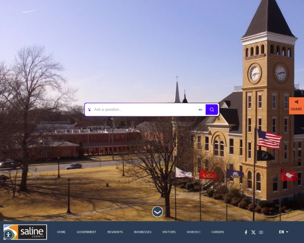Open the BUSINESSES menu
The width and height of the screenshot is (304, 243).
(143, 232)
